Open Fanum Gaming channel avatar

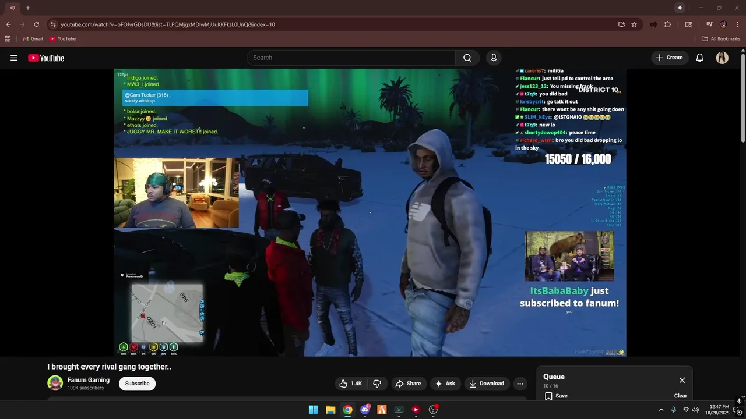pos(55,383)
